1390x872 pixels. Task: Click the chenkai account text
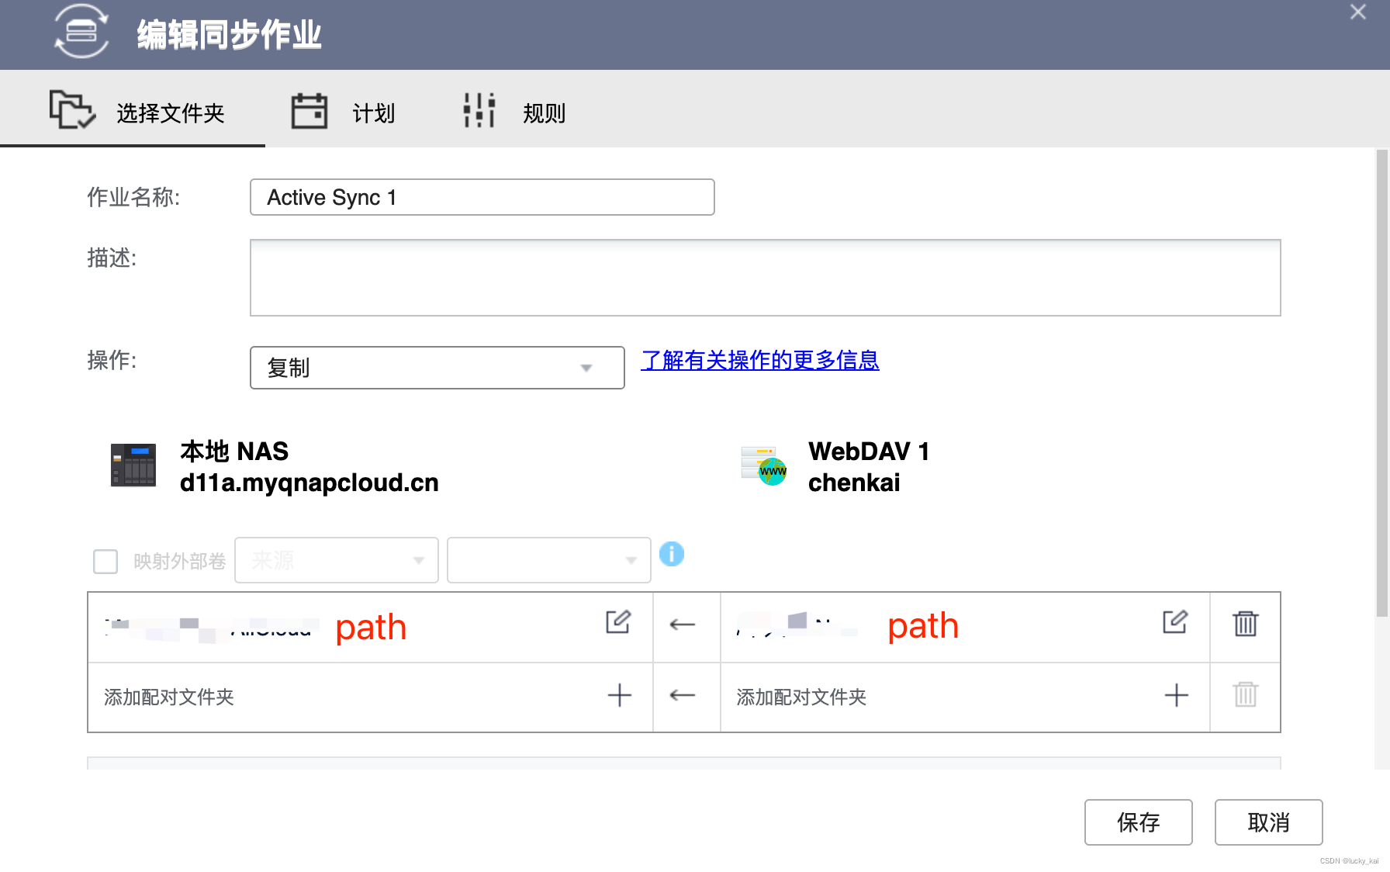pos(854,483)
